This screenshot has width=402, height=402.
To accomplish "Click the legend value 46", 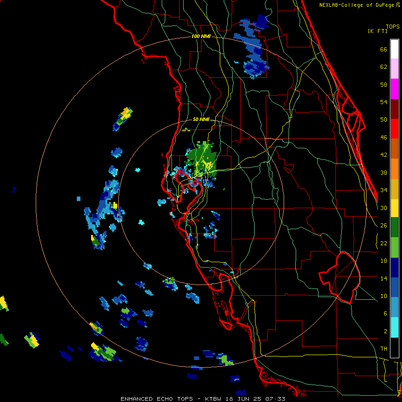I will (384, 138).
